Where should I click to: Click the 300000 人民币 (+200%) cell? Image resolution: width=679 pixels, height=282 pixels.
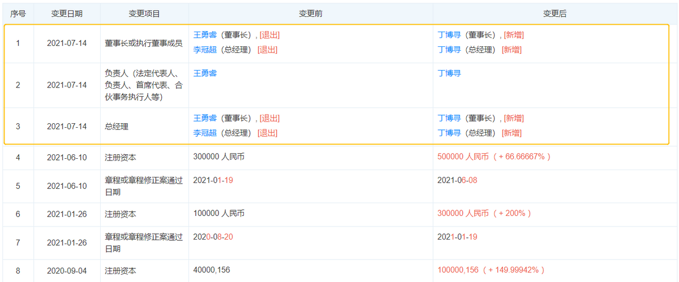pyautogui.click(x=484, y=214)
